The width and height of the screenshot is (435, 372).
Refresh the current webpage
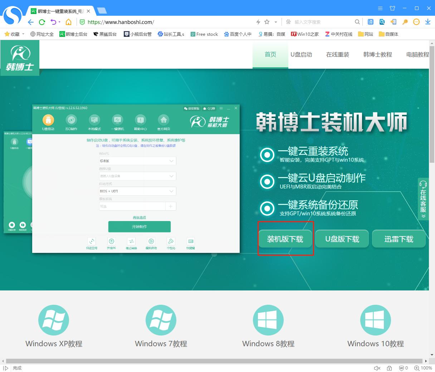[x=42, y=22]
